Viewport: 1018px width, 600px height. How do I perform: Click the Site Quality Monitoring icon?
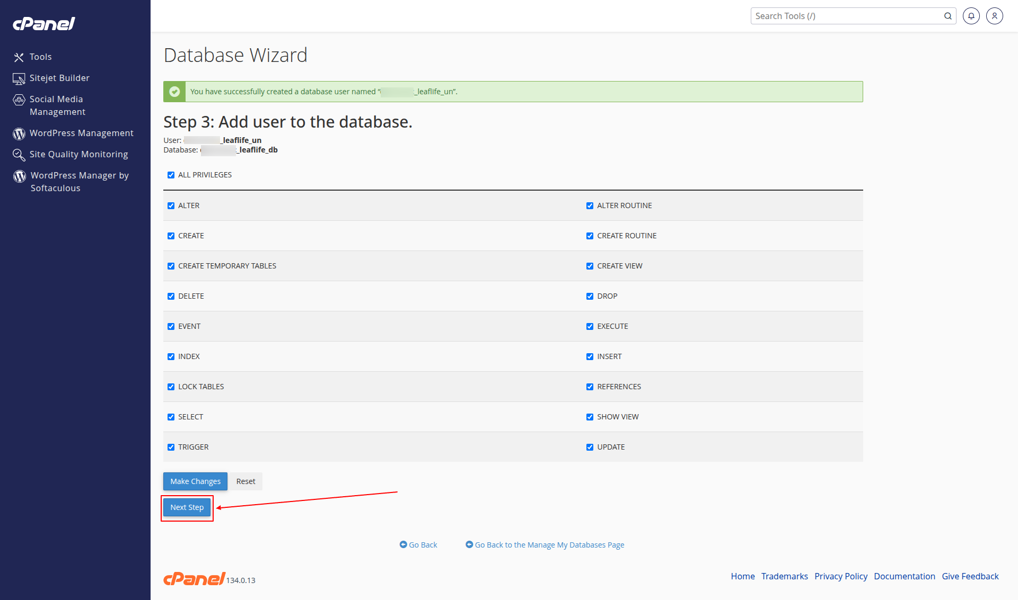click(19, 155)
